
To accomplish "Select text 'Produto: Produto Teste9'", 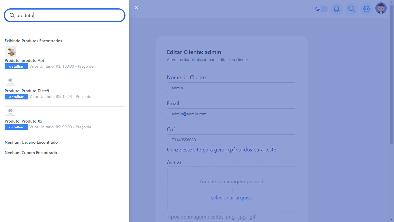I will (x=27, y=91).
